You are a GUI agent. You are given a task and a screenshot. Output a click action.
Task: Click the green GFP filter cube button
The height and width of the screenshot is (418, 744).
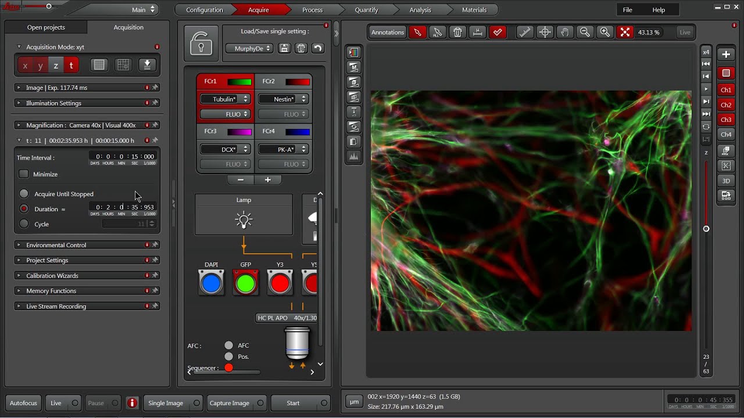(x=245, y=283)
